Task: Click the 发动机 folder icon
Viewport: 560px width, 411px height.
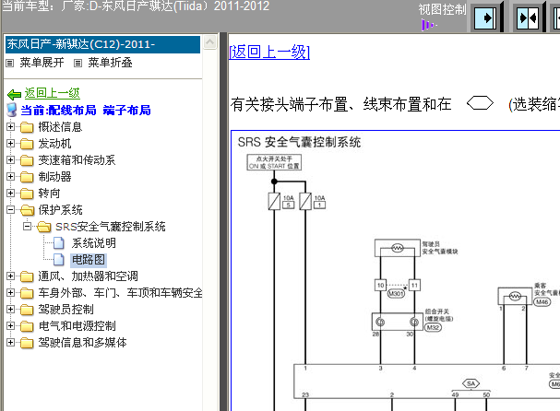Action: coord(27,144)
